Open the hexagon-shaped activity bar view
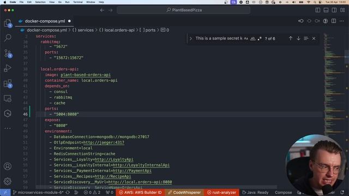This screenshot has height=196, width=349. pos(8,113)
